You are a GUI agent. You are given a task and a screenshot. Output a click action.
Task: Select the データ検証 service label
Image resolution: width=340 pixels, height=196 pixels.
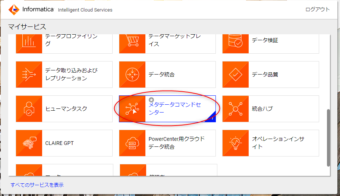click(265, 40)
